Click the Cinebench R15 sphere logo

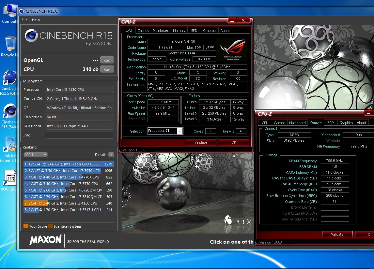pos(31,36)
